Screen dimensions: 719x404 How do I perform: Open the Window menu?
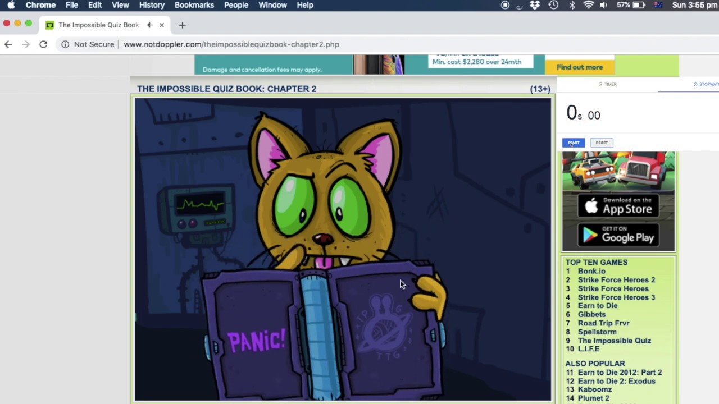pos(272,5)
